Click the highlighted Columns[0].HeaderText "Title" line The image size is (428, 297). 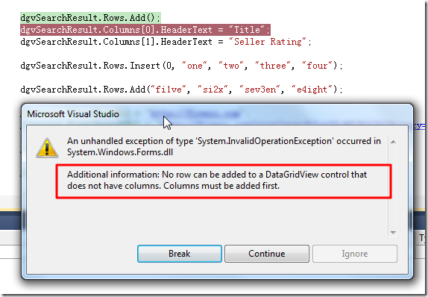[x=145, y=30]
